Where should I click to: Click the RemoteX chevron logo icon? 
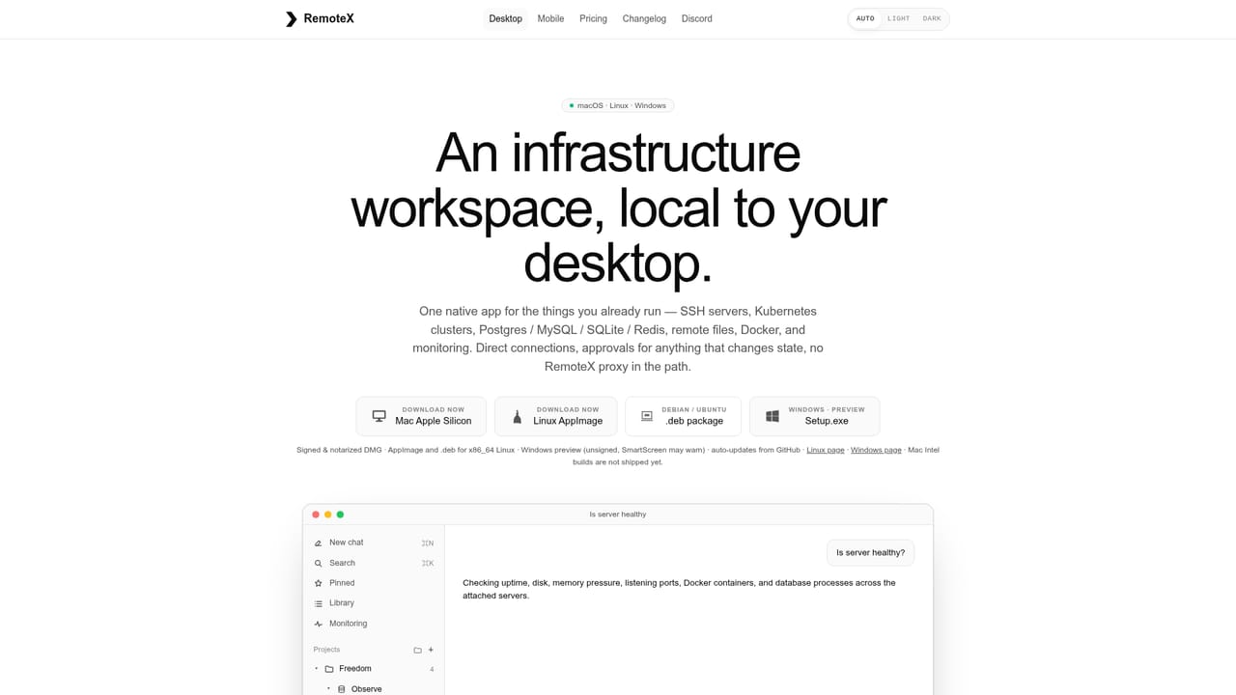(x=292, y=18)
